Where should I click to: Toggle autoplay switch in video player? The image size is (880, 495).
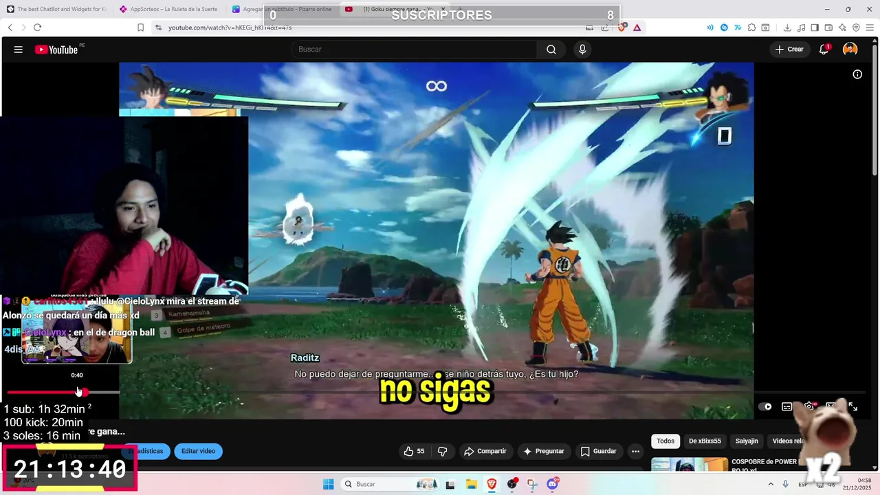click(x=764, y=406)
